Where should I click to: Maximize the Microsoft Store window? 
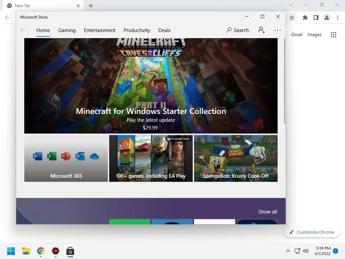click(x=262, y=17)
